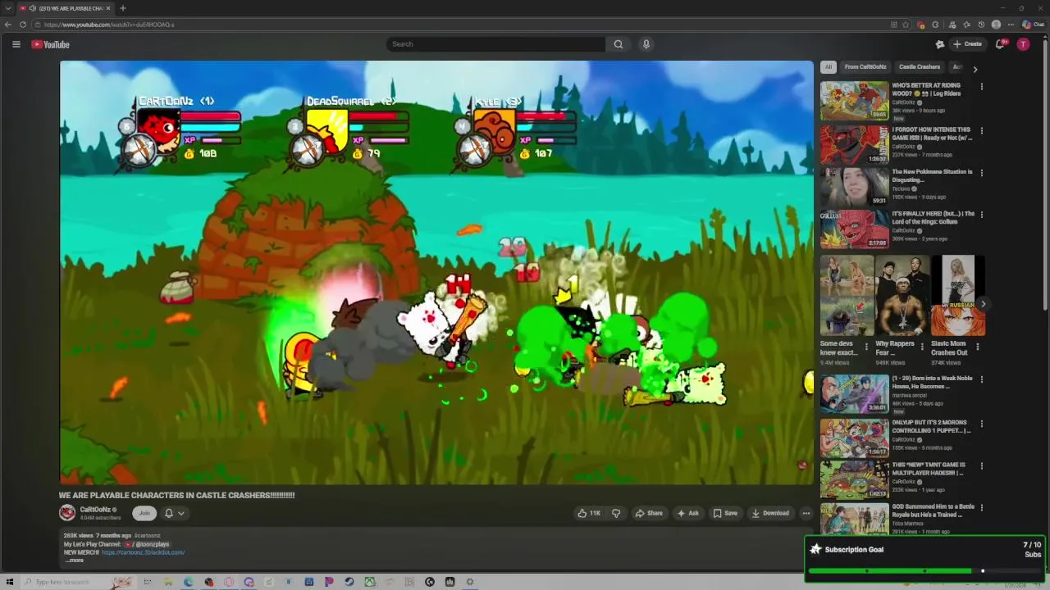
Task: Open 'Why Rappers Fear...' short
Action: (x=902, y=295)
